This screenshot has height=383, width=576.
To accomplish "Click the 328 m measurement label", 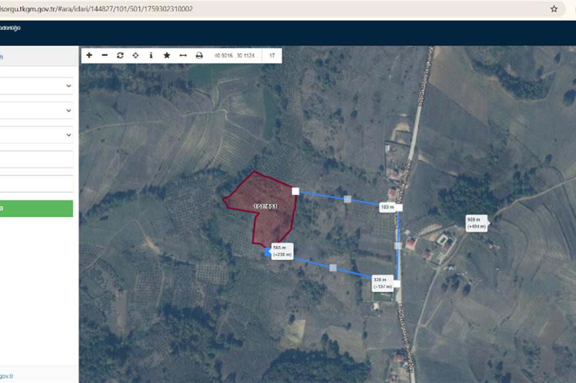I will (382, 283).
